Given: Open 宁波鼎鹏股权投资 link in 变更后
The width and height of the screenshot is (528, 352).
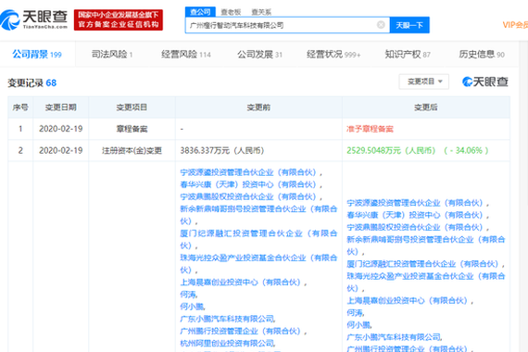Looking at the screenshot, I should 416,227.
